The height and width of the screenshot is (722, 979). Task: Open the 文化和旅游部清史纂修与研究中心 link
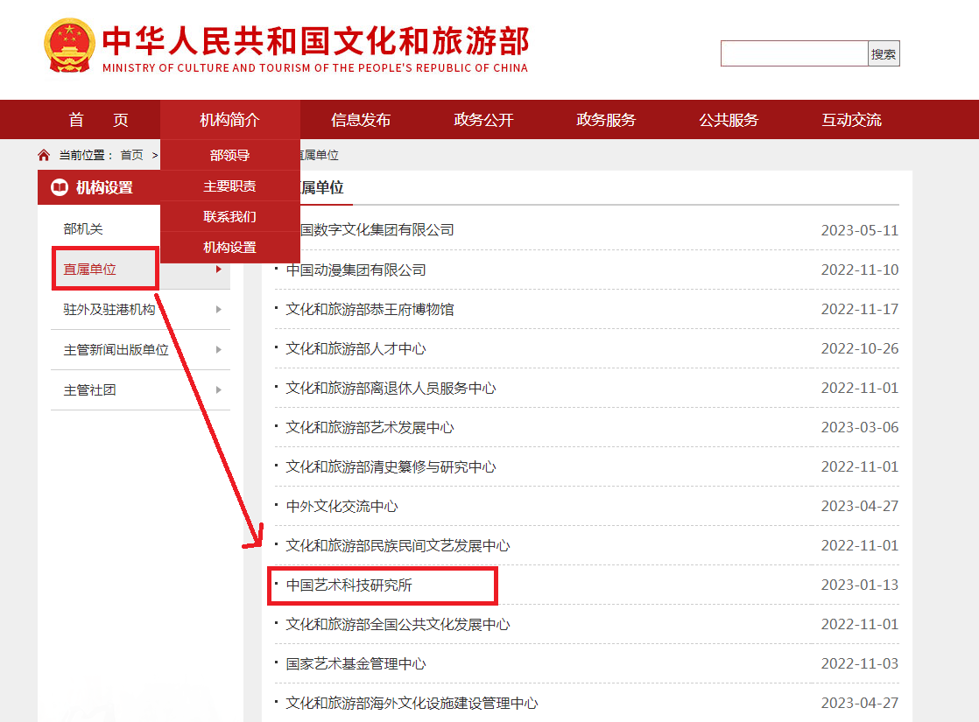tap(391, 466)
